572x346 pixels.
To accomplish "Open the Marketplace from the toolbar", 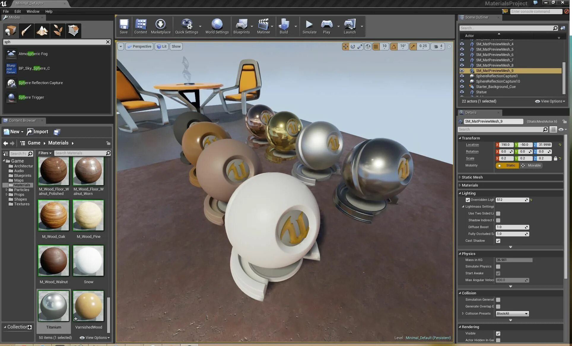I will click(161, 26).
